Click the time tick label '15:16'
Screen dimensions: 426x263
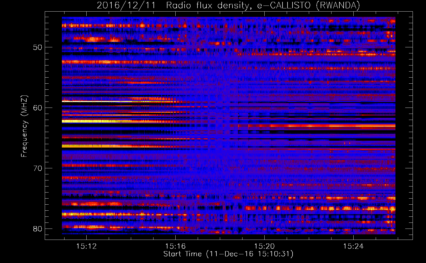click(175, 246)
